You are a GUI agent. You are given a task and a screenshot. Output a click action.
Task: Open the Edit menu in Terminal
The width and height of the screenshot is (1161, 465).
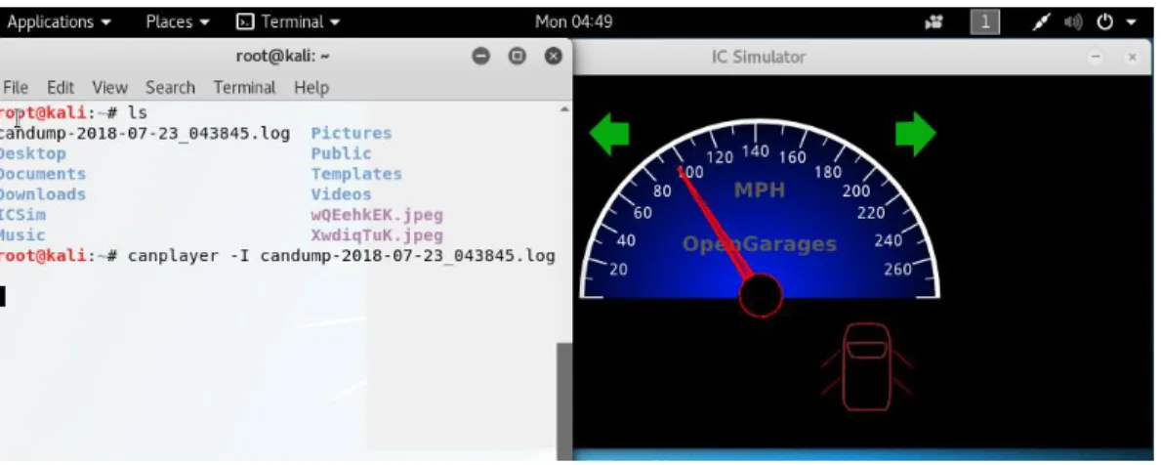coord(60,87)
